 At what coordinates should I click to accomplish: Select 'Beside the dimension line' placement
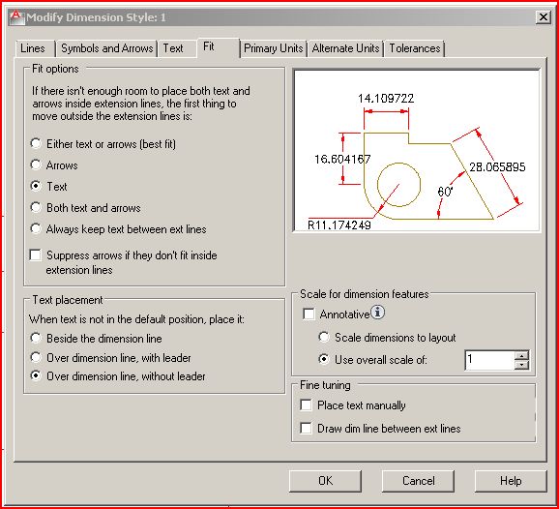click(36, 338)
